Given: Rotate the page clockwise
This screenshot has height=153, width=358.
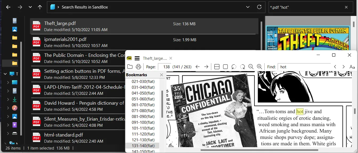Looking at the screenshot, I should [242, 67].
